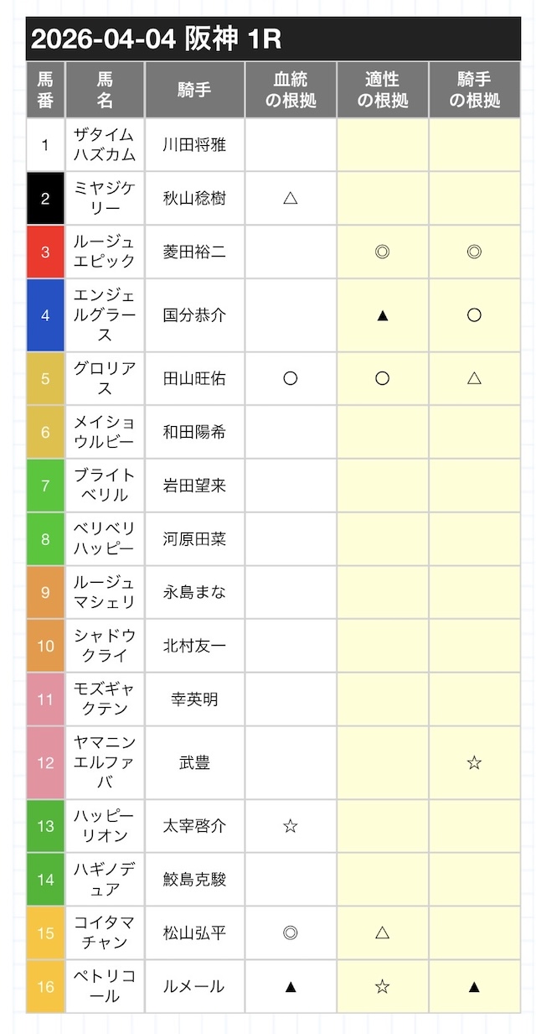Click the black horse number 2 cell

45,199
